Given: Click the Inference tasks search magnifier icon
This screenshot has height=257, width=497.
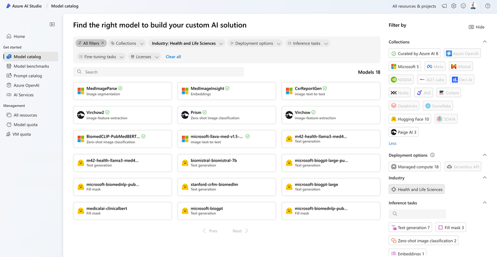Looking at the screenshot, I should click(395, 214).
